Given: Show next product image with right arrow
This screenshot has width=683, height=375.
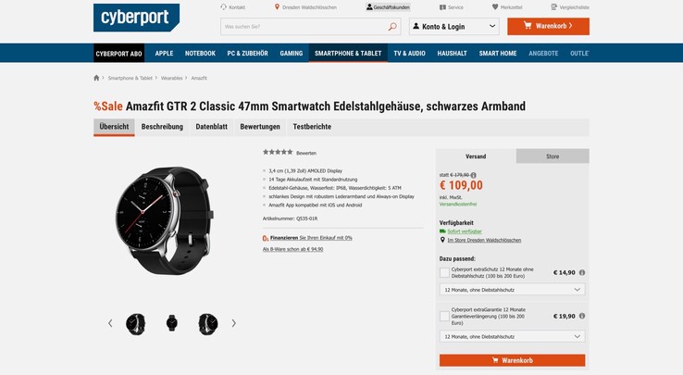Looking at the screenshot, I should click(x=234, y=323).
